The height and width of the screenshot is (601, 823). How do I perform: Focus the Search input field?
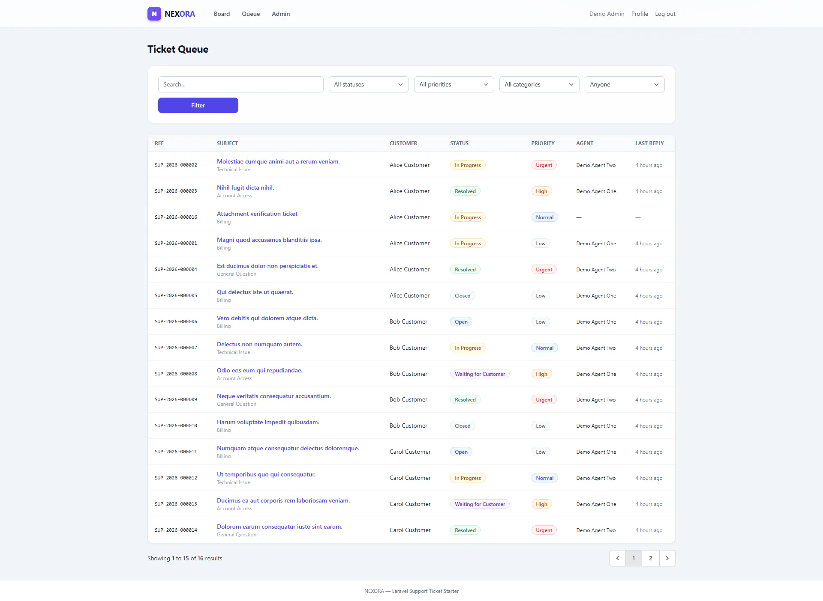[241, 84]
